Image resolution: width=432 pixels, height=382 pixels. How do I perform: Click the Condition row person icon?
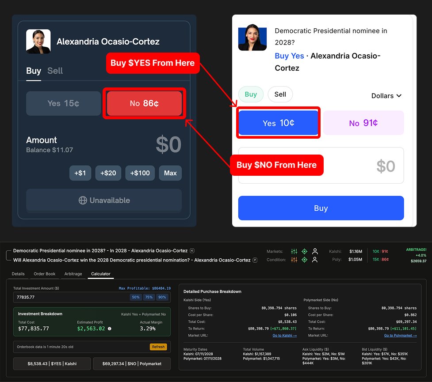tap(315, 260)
